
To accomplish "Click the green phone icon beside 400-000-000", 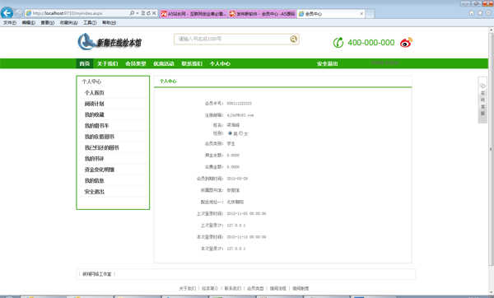I will (338, 43).
